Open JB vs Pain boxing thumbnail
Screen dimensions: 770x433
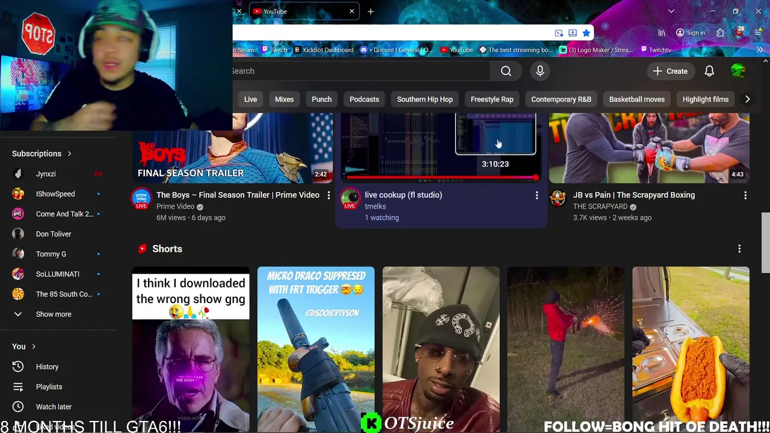click(x=649, y=148)
